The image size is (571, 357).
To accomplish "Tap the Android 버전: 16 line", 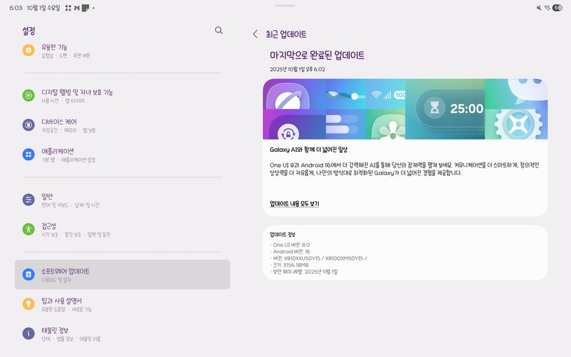I will pos(290,251).
